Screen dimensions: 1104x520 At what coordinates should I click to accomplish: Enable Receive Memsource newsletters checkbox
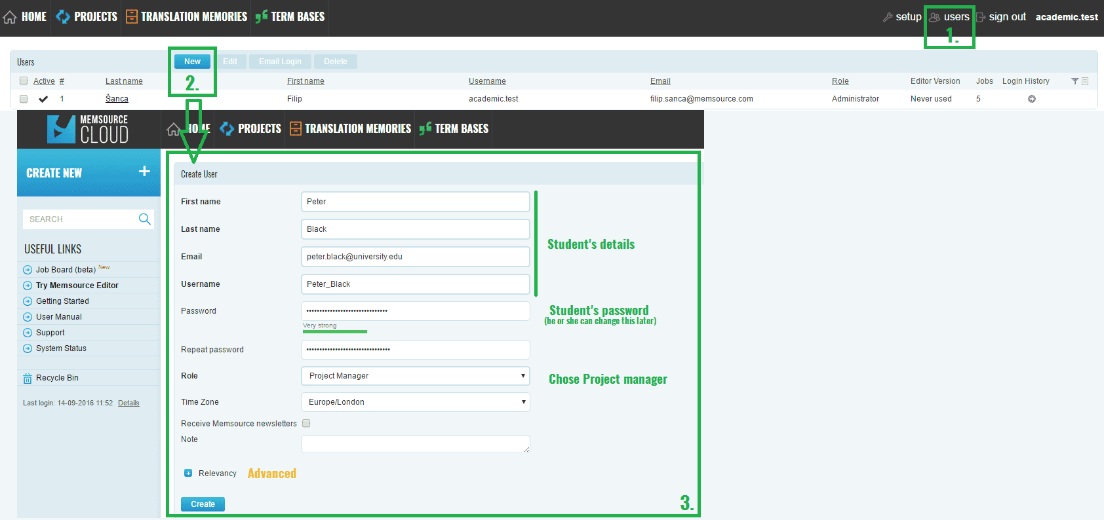tap(306, 424)
